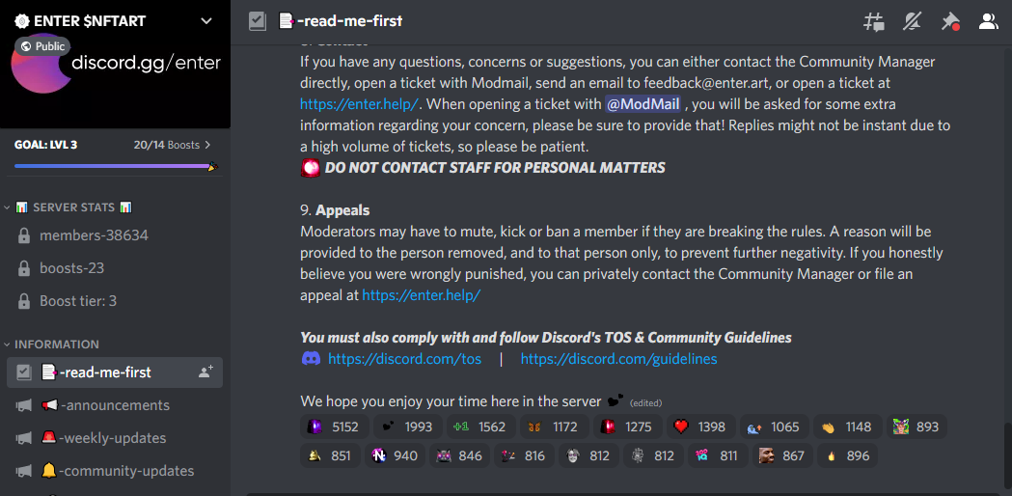Show member list icon

(x=988, y=21)
